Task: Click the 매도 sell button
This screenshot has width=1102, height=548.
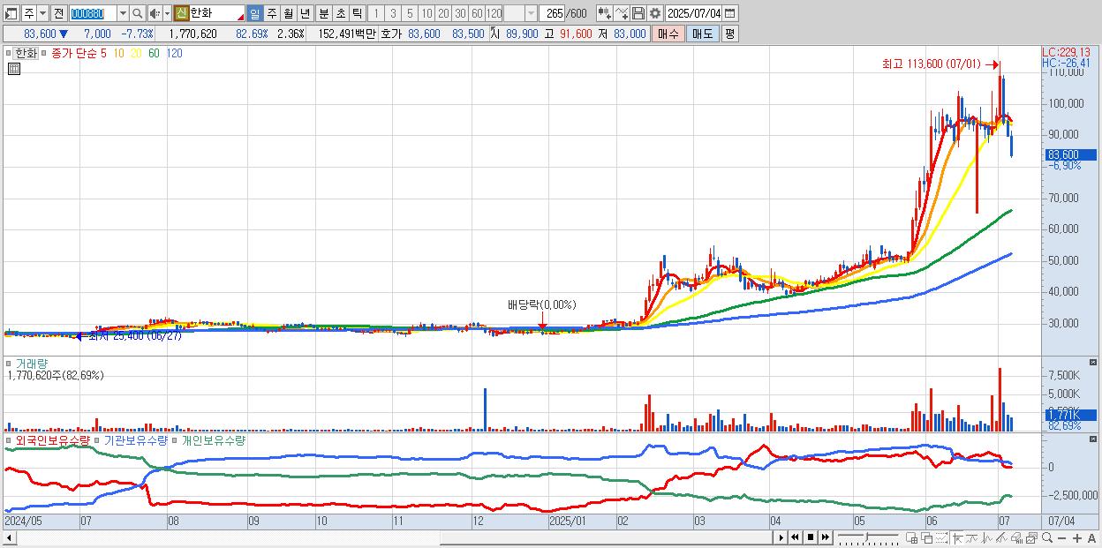Action: [x=702, y=34]
